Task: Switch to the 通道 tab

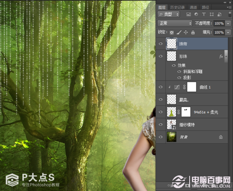Action: [193, 7]
